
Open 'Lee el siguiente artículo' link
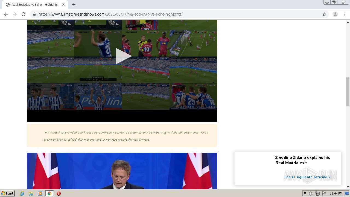pos(307,177)
